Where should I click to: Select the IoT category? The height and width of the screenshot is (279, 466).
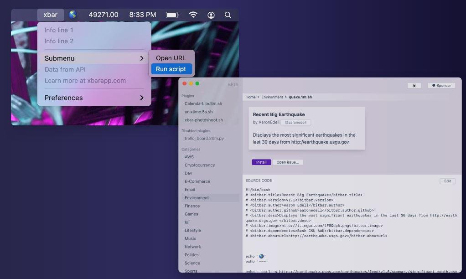point(187,222)
